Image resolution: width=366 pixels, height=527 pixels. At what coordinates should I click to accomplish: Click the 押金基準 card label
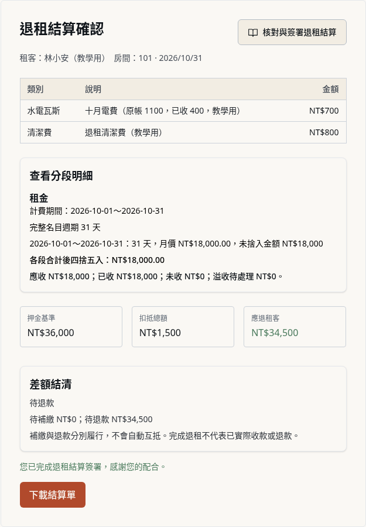(42, 318)
